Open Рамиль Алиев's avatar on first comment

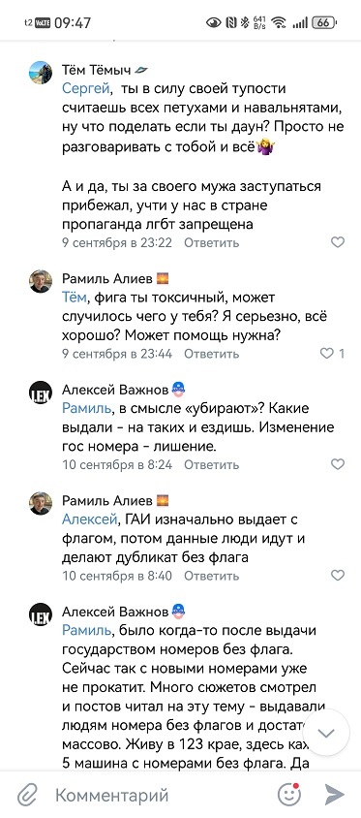point(41,281)
